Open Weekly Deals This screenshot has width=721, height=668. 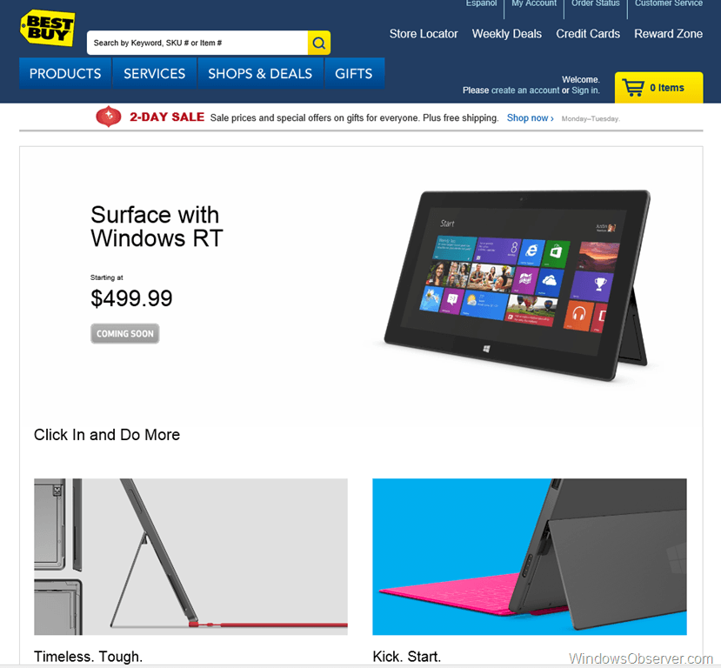[507, 34]
